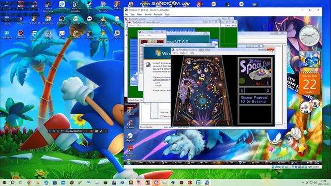Click the Minesweeper smiley face button
The height and width of the screenshot is (186, 331).
coord(152,41)
